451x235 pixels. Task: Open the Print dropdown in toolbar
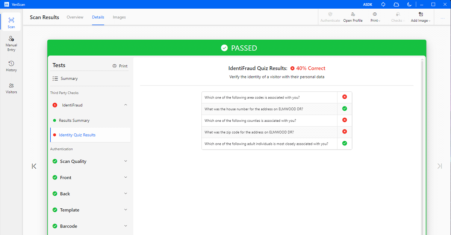375,17
